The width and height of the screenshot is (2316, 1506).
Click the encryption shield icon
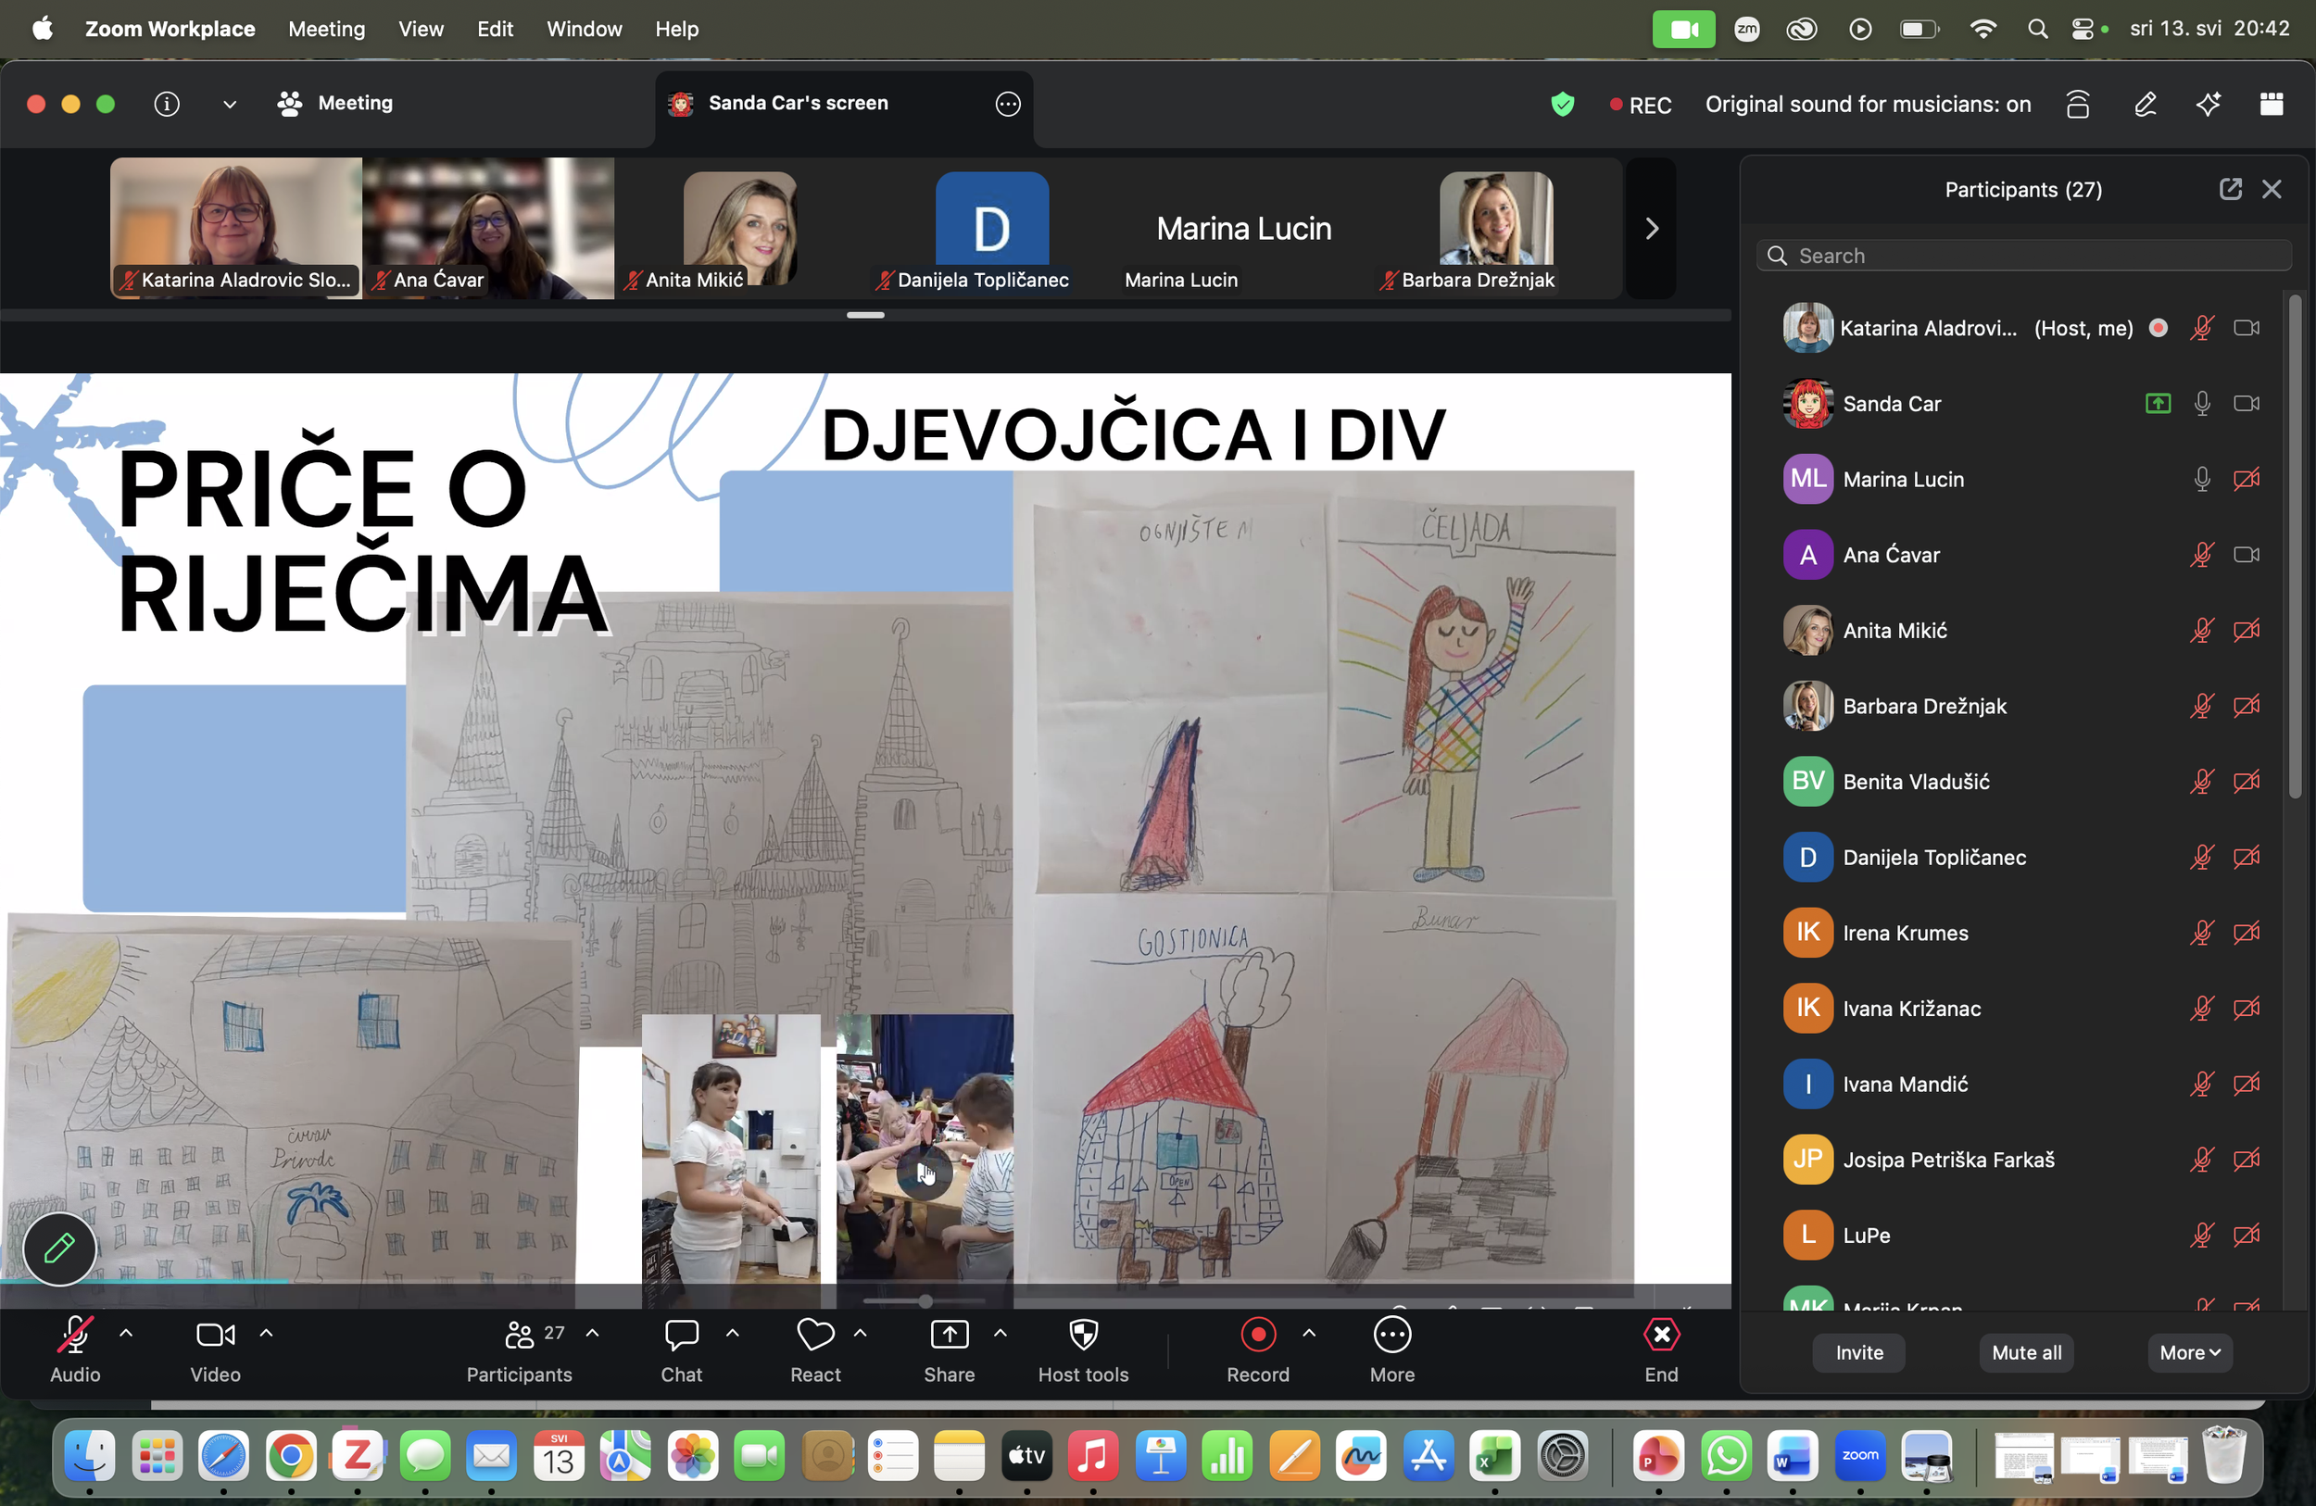point(1562,104)
